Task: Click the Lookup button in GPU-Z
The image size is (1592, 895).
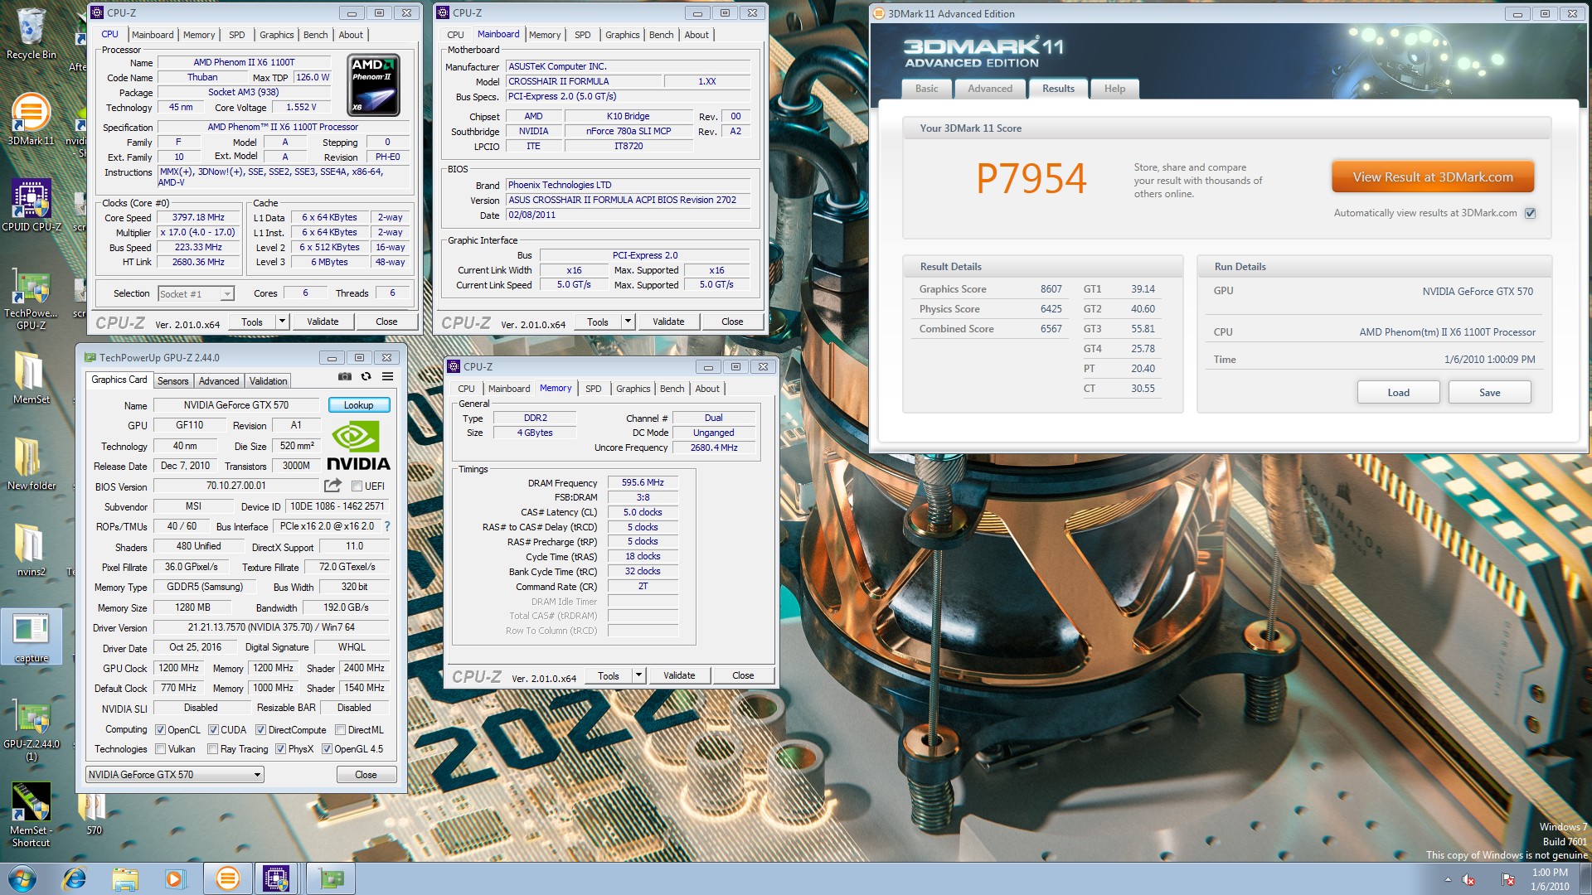Action: 358,405
